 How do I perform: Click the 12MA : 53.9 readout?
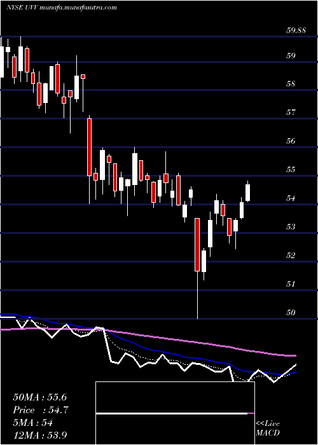[x=41, y=435]
